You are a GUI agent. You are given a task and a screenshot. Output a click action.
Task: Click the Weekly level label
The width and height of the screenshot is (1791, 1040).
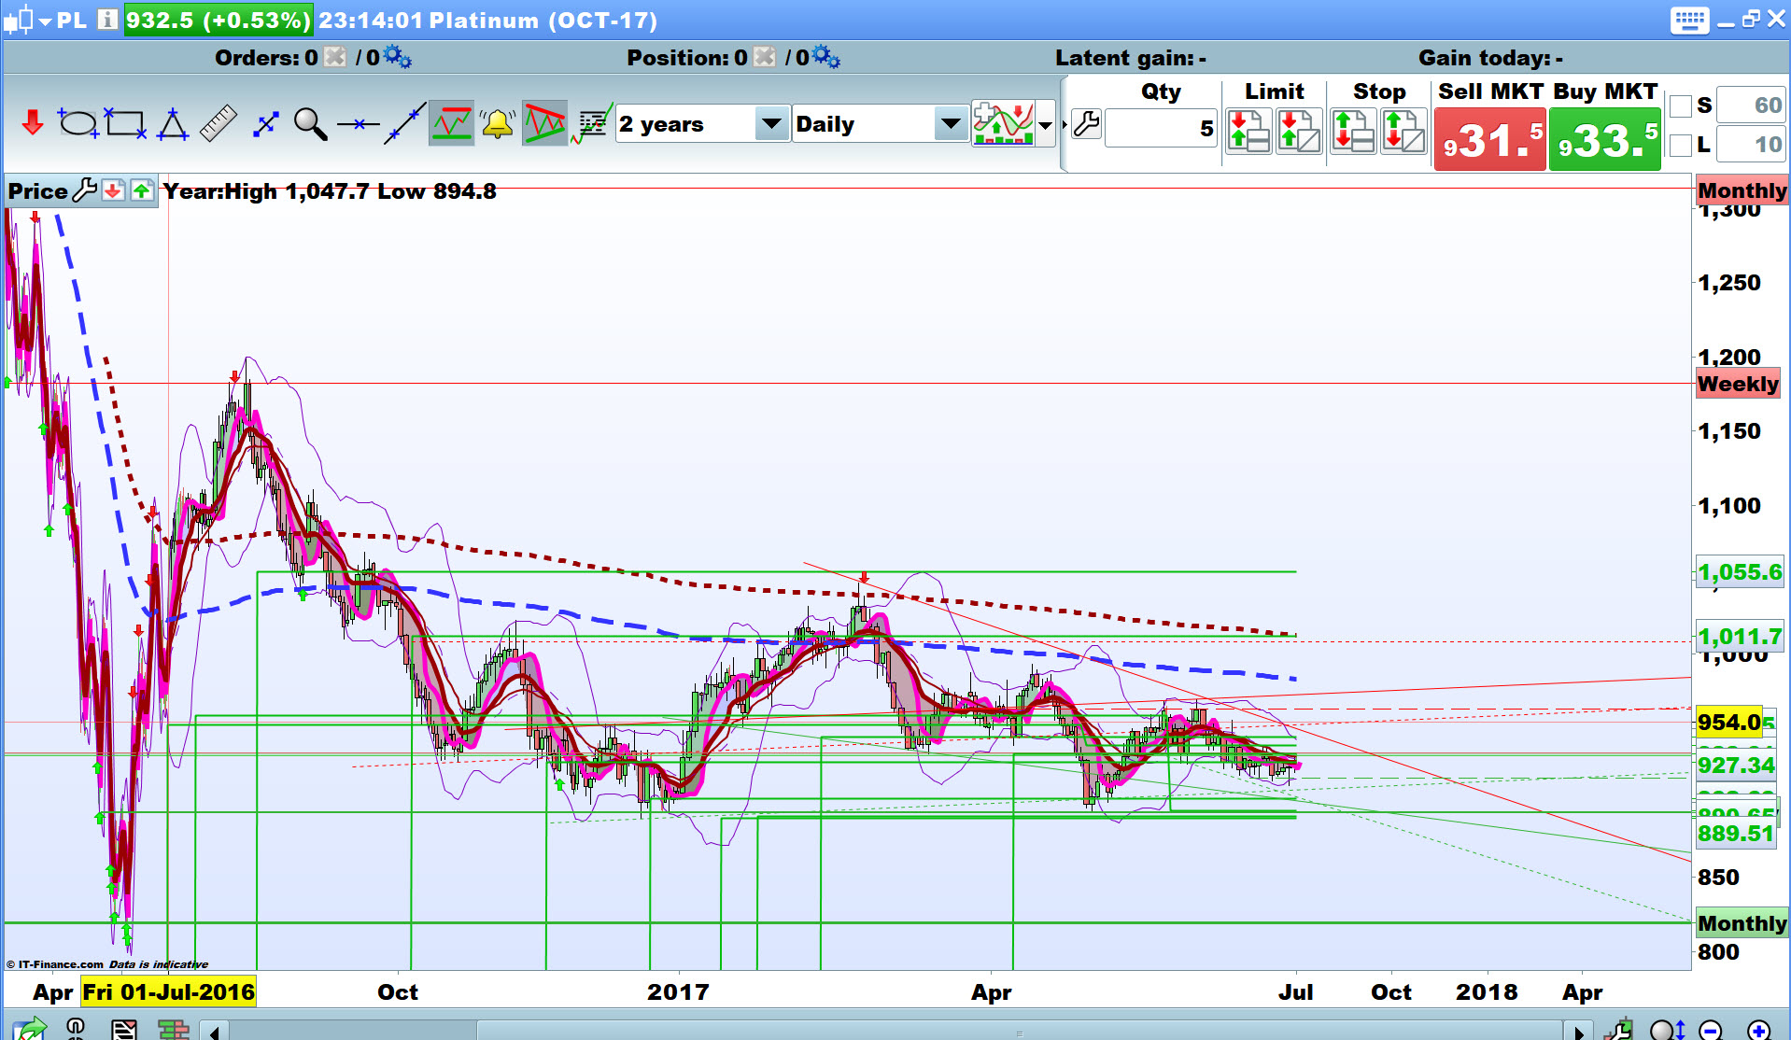(1738, 384)
